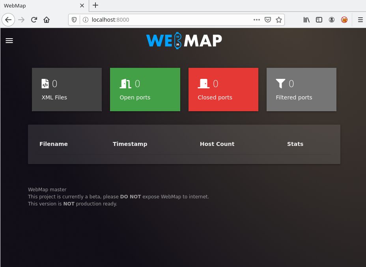Go back to the previous page
366x267 pixels.
coord(8,20)
